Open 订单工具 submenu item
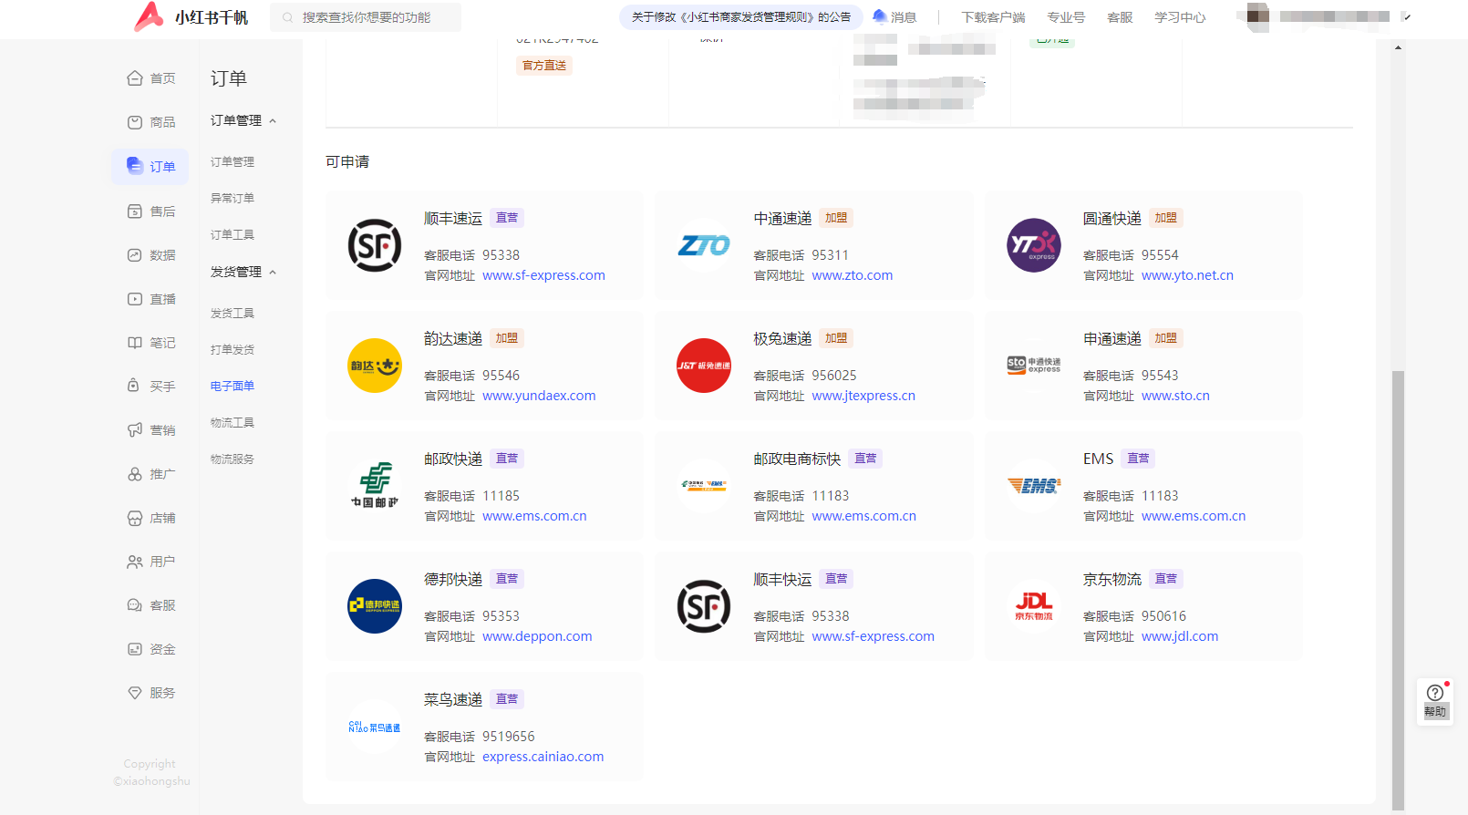Viewport: 1468px width, 815px height. click(233, 235)
